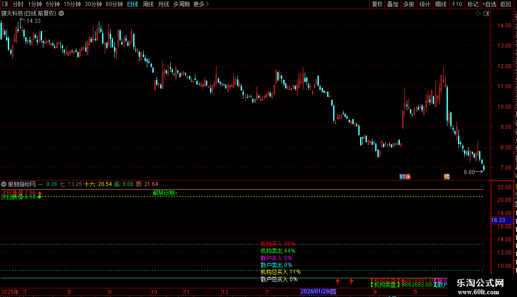Open the 多周期 multi-period view
Viewport: 517px width, 297px height.
[x=181, y=4]
